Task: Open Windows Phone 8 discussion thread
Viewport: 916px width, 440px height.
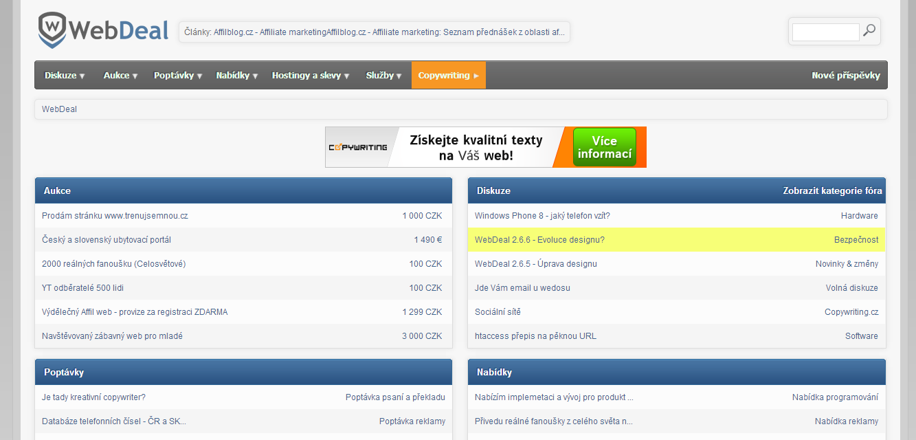Action: (x=542, y=216)
